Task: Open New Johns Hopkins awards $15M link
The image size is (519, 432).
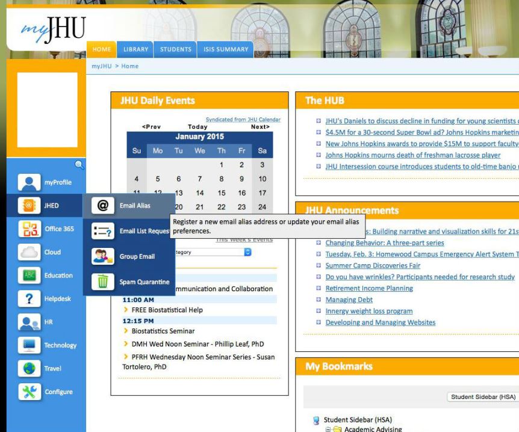Action: tap(422, 144)
